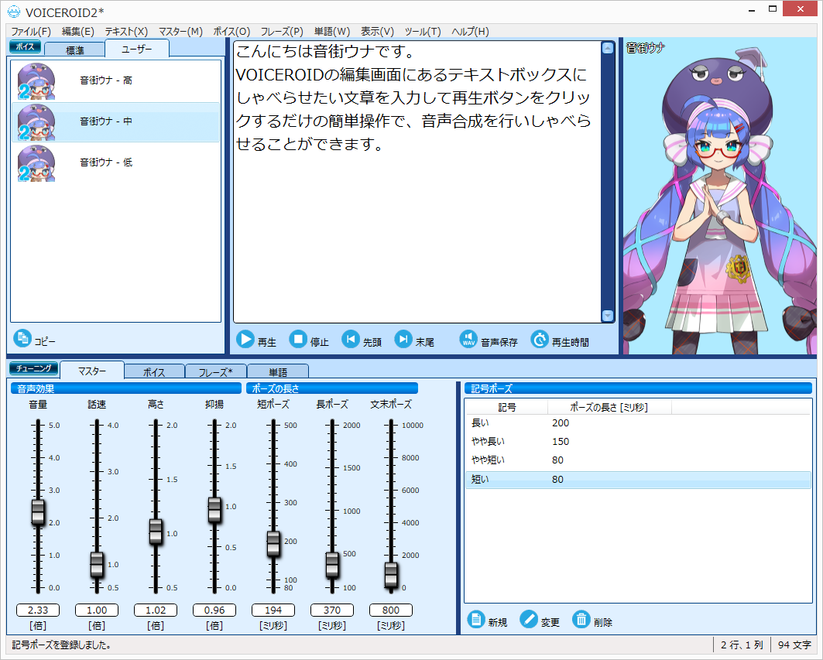Click the 2 行, 1 列 status indicator
This screenshot has height=660, width=823.
[x=742, y=645]
